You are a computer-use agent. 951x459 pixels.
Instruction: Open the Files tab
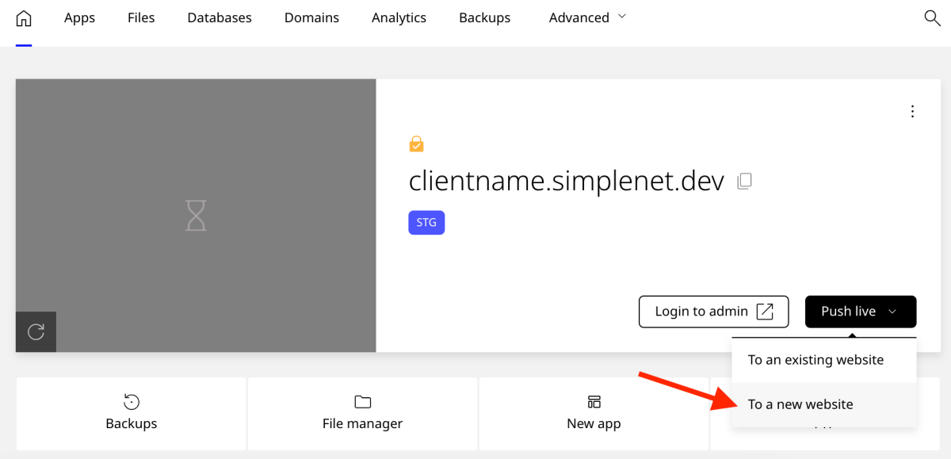point(141,17)
